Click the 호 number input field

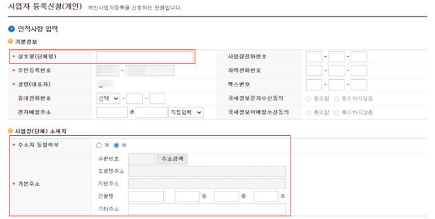(x=266, y=197)
